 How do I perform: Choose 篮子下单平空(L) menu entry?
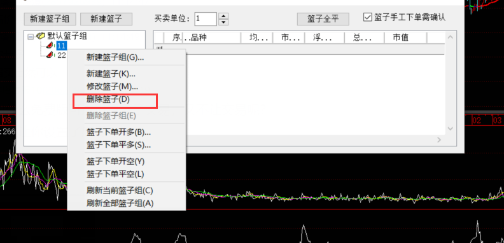pos(127,174)
